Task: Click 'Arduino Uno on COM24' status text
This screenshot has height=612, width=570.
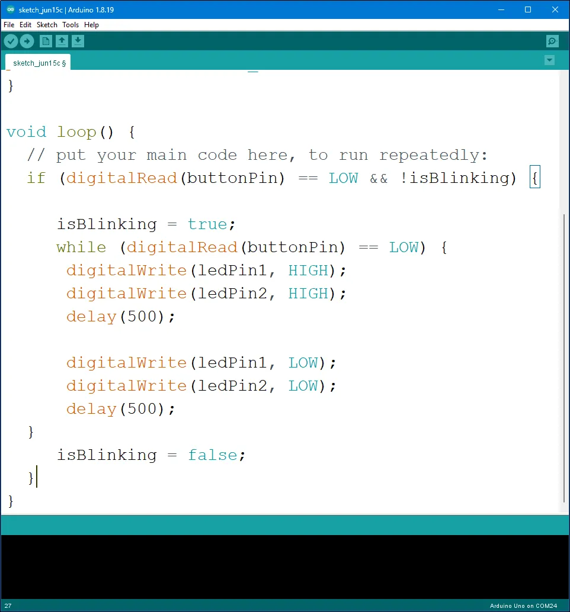Action: tap(523, 605)
